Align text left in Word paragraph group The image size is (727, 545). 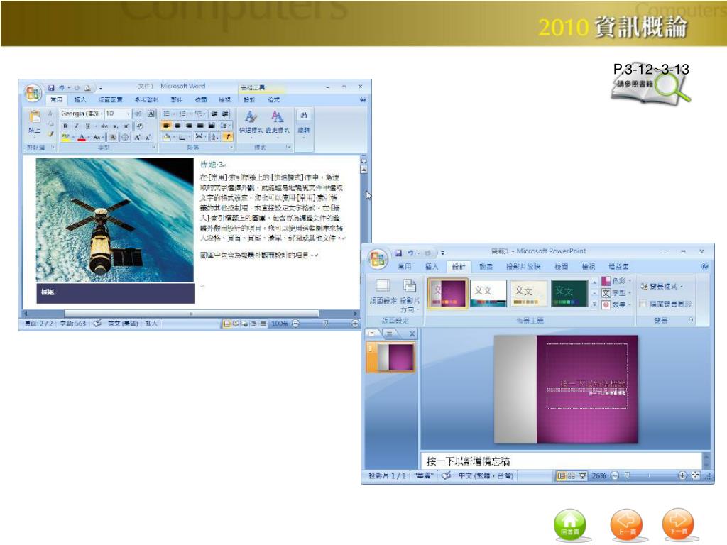(x=166, y=125)
